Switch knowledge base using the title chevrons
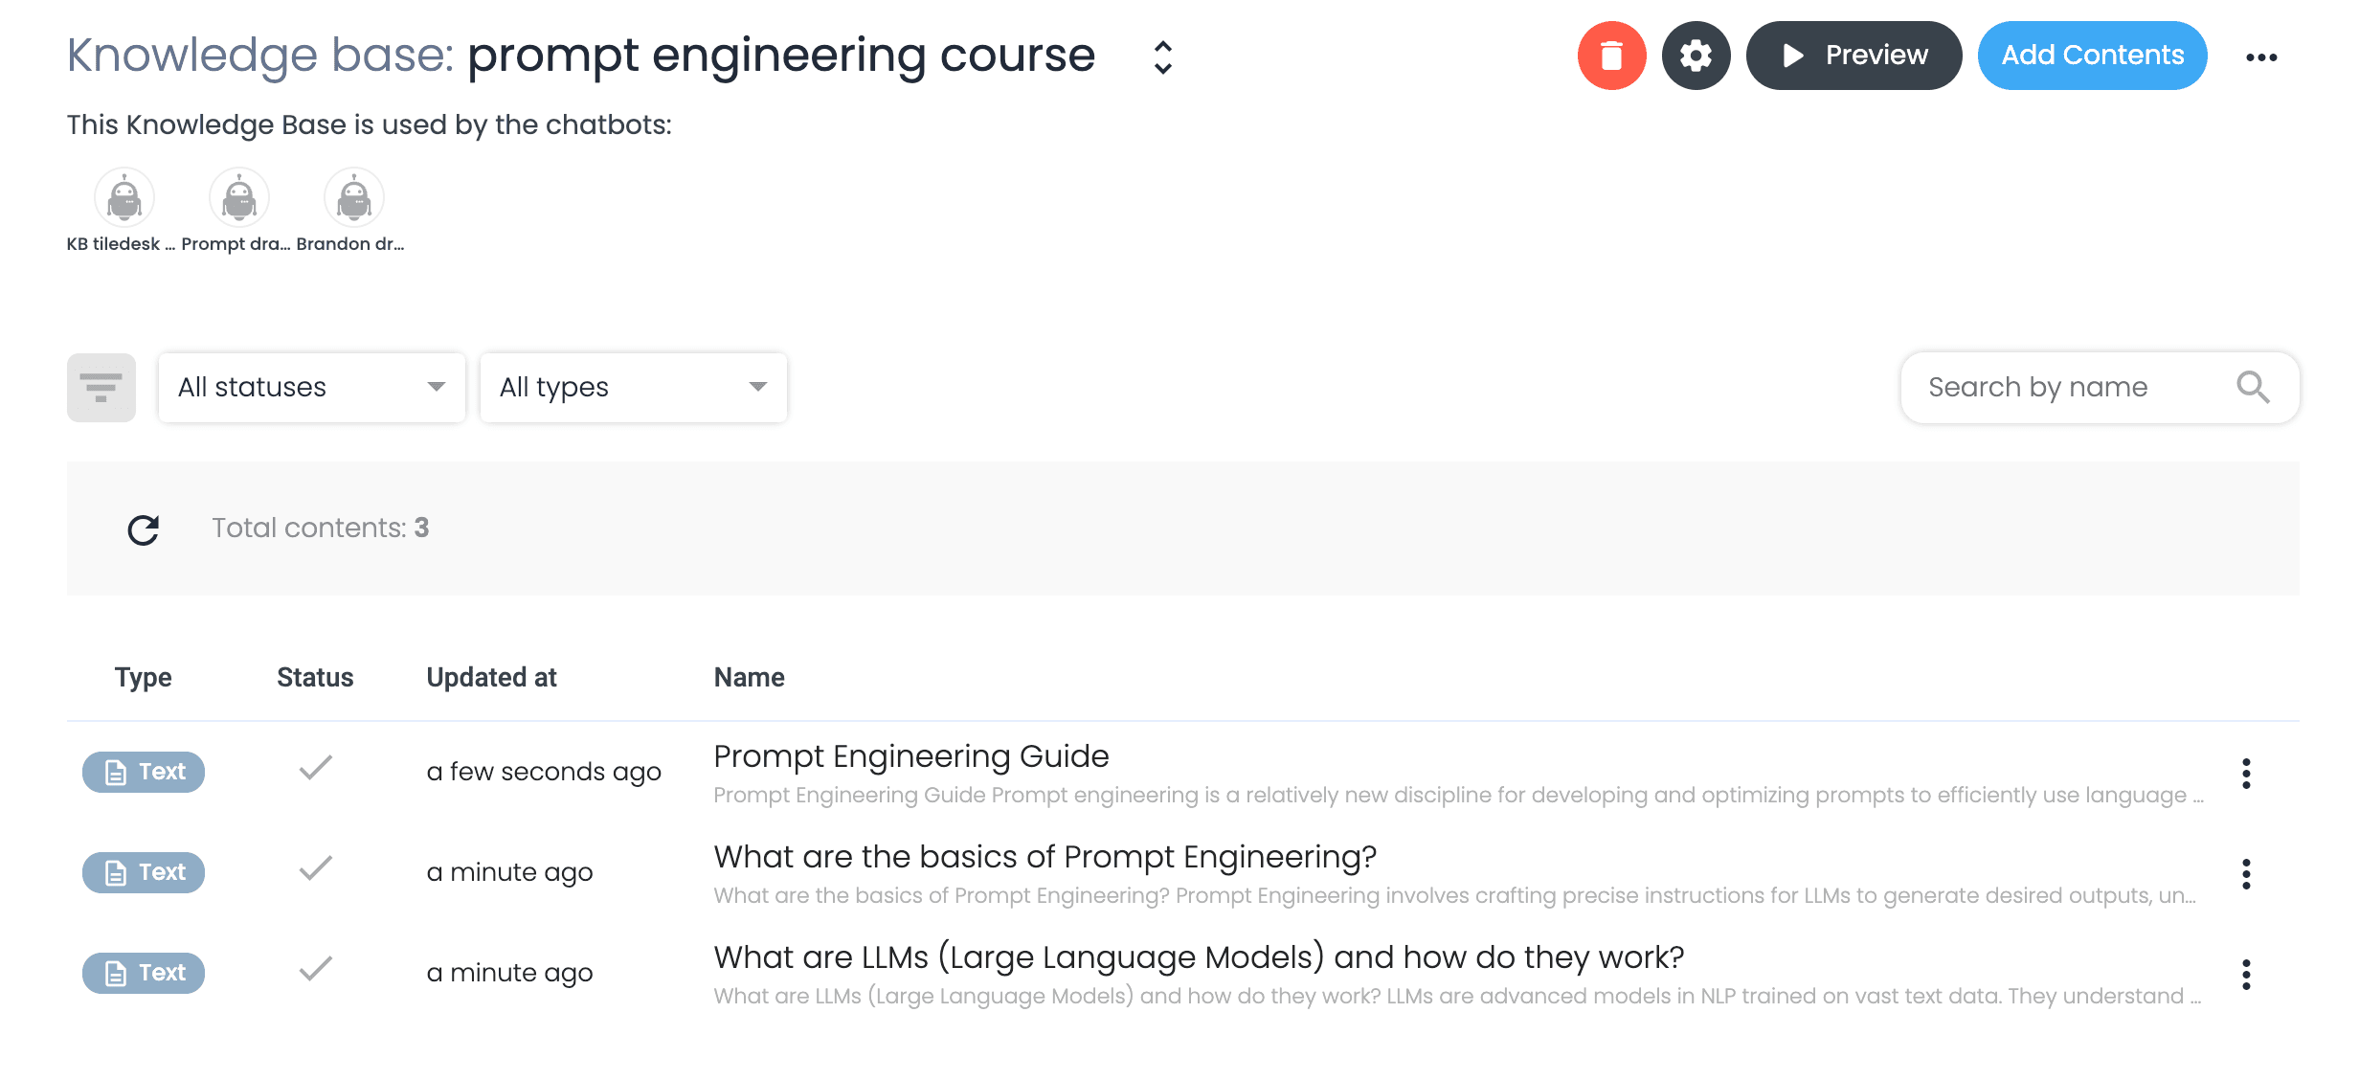The height and width of the screenshot is (1080, 2359). [1163, 57]
